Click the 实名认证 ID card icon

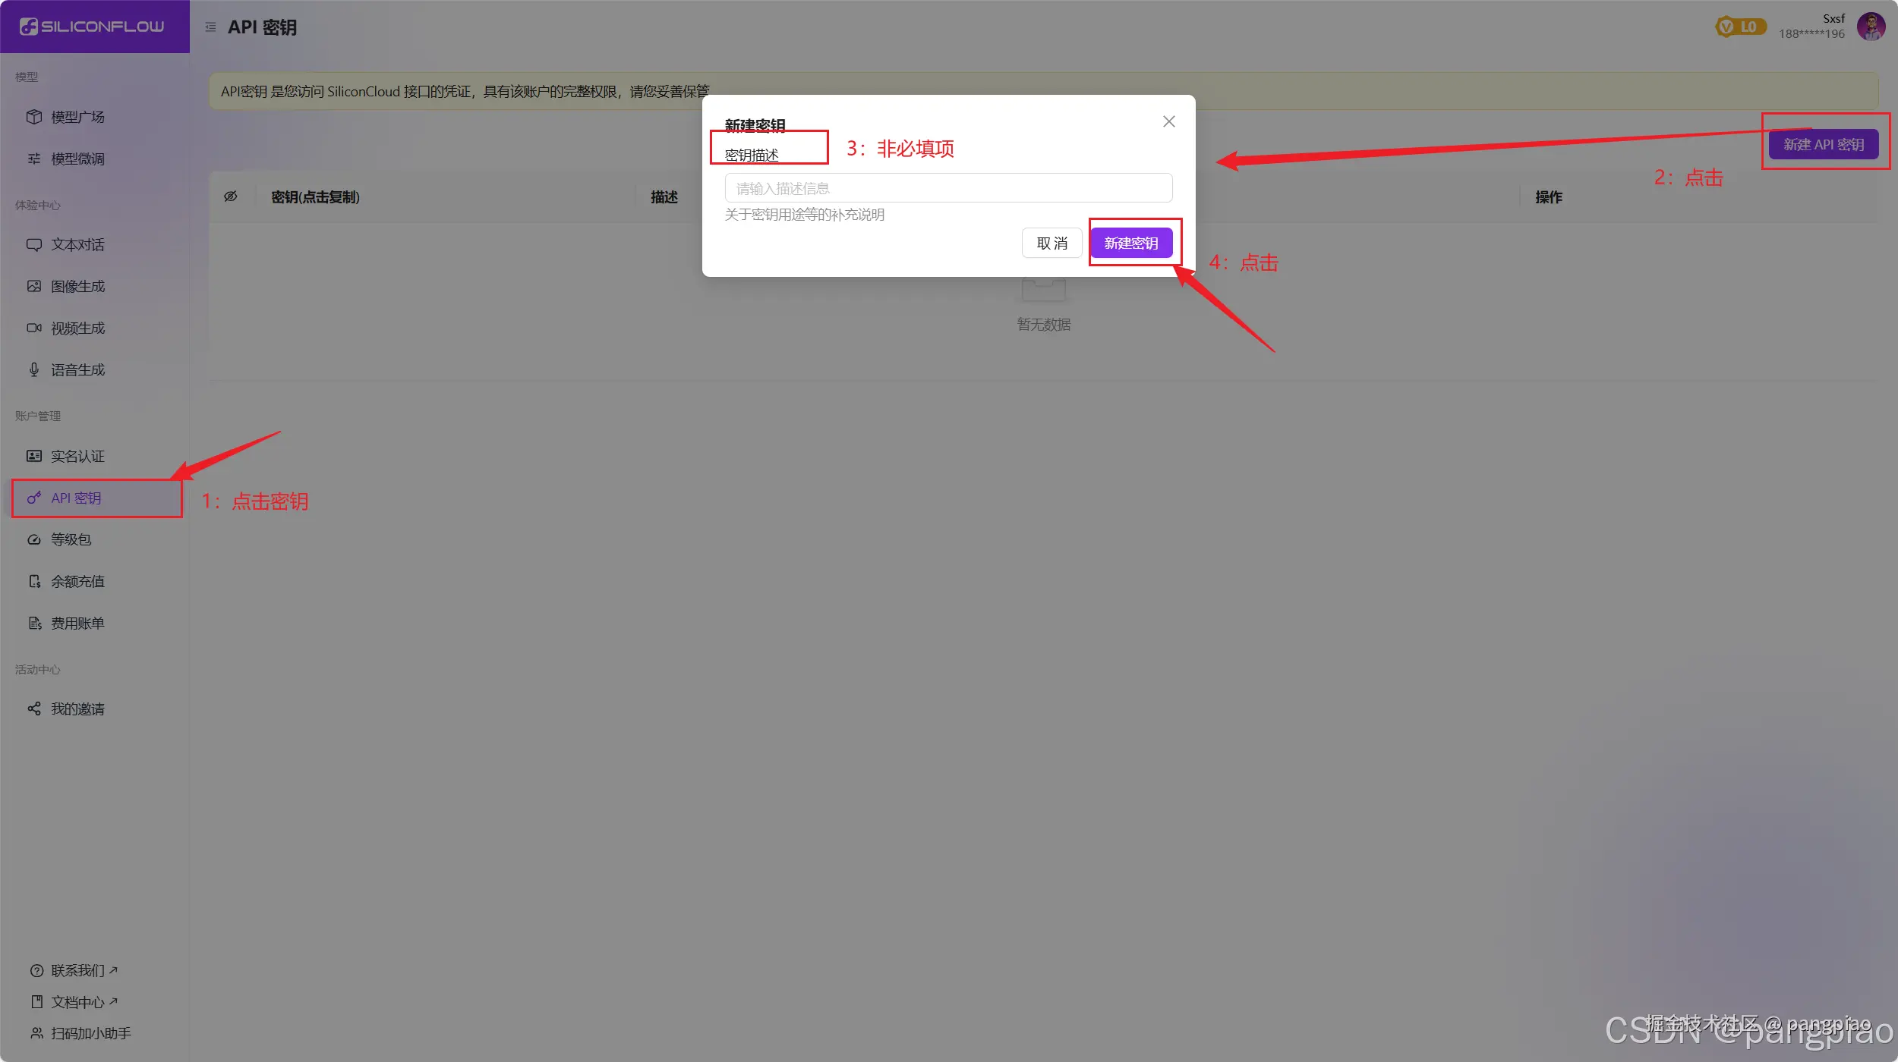point(34,456)
